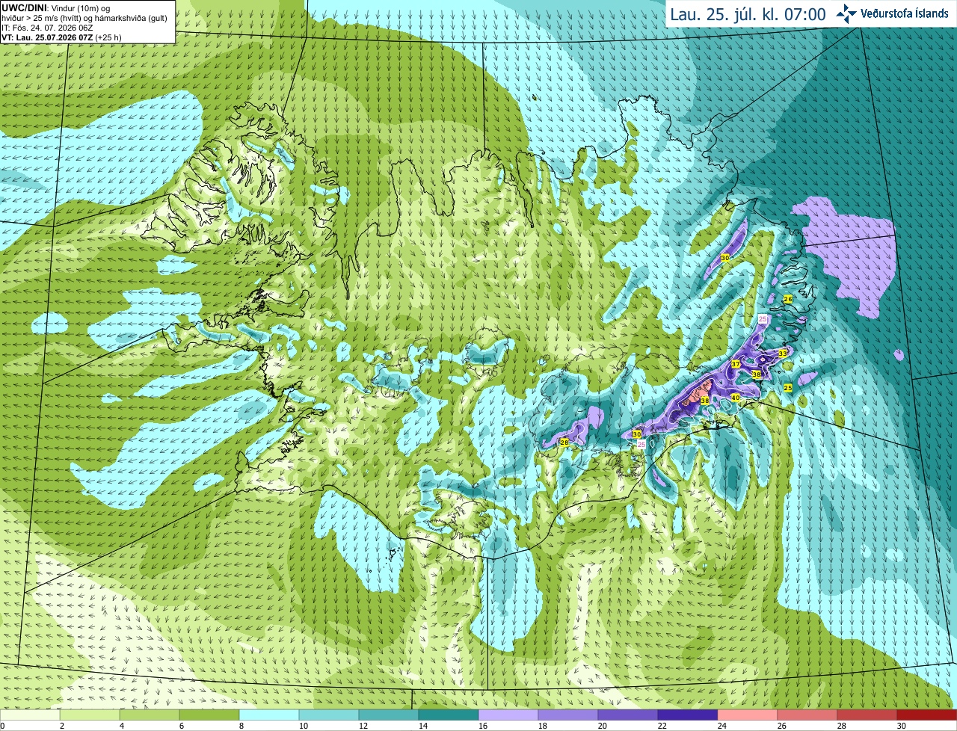Click the IT initial time line in info box
This screenshot has width=957, height=731.
coord(47,28)
